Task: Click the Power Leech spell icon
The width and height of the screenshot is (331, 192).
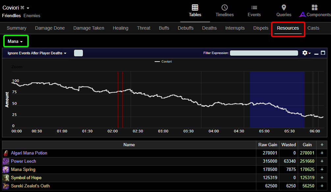Action: click(x=6, y=161)
